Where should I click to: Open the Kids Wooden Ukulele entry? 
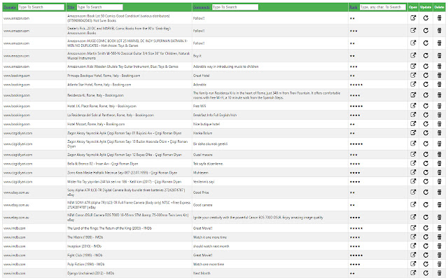pos(413,66)
